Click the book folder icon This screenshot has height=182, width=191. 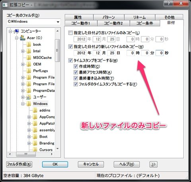29,45
